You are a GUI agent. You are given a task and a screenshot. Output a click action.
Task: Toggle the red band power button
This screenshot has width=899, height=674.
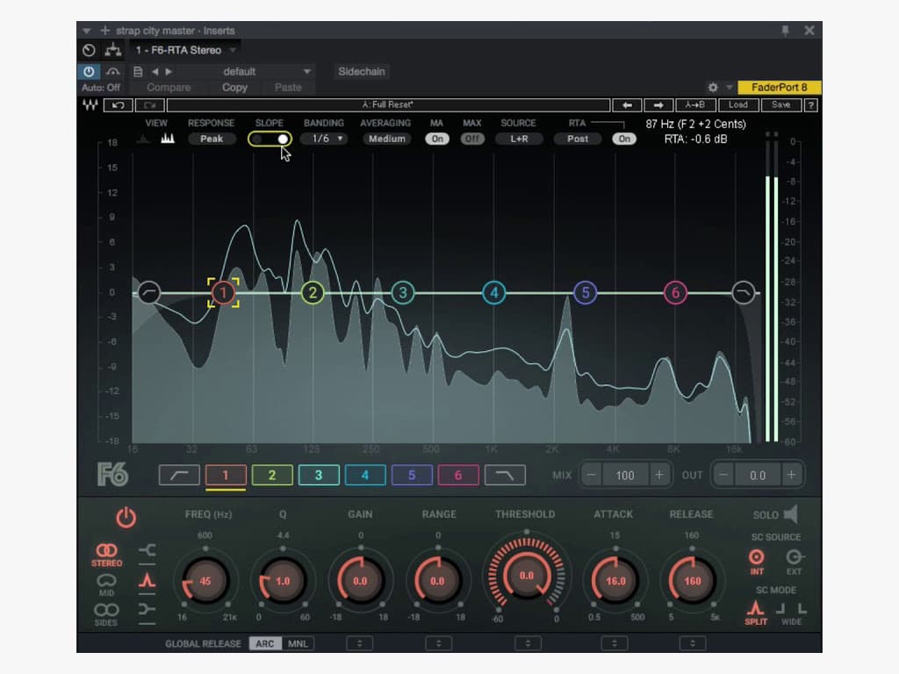[126, 518]
